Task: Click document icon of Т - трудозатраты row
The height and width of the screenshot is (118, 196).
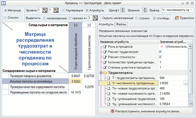Action: pyautogui.click(x=109, y=78)
